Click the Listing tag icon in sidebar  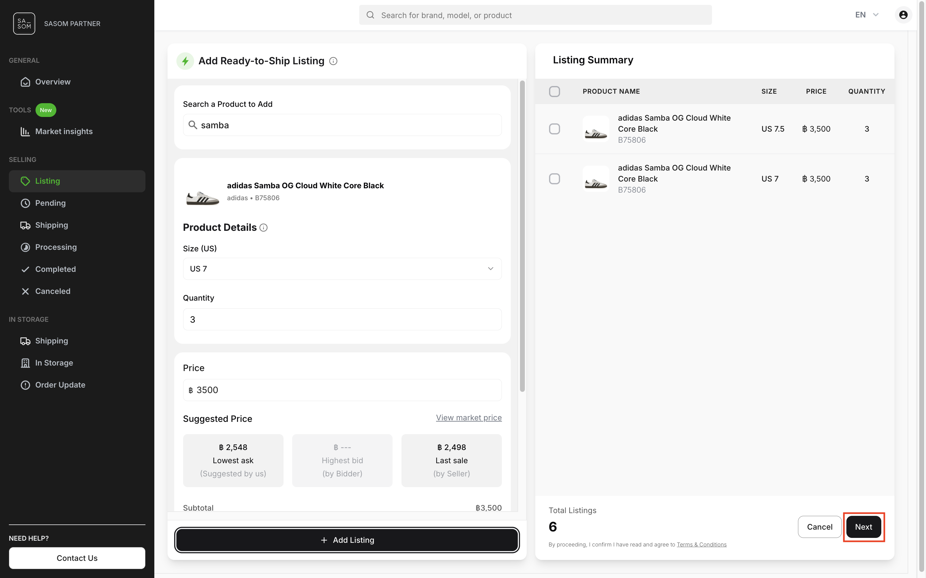(x=25, y=181)
